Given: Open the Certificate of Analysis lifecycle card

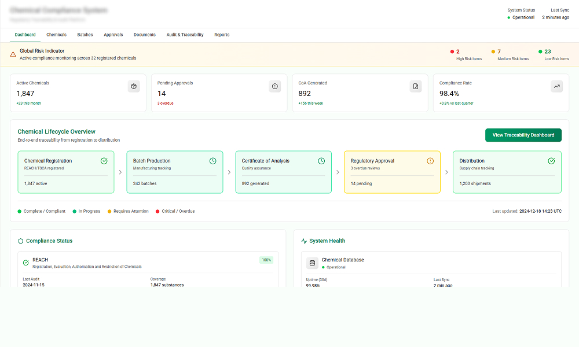Looking at the screenshot, I should click(284, 172).
